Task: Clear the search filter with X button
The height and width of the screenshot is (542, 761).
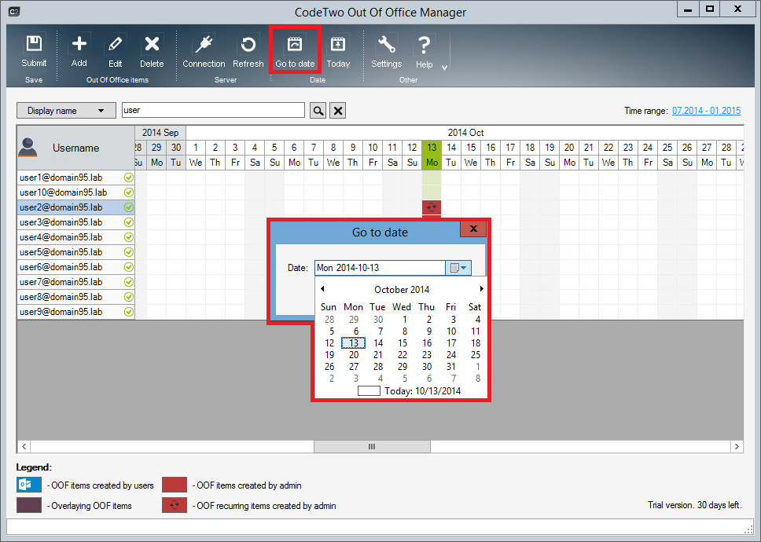Action: [338, 111]
